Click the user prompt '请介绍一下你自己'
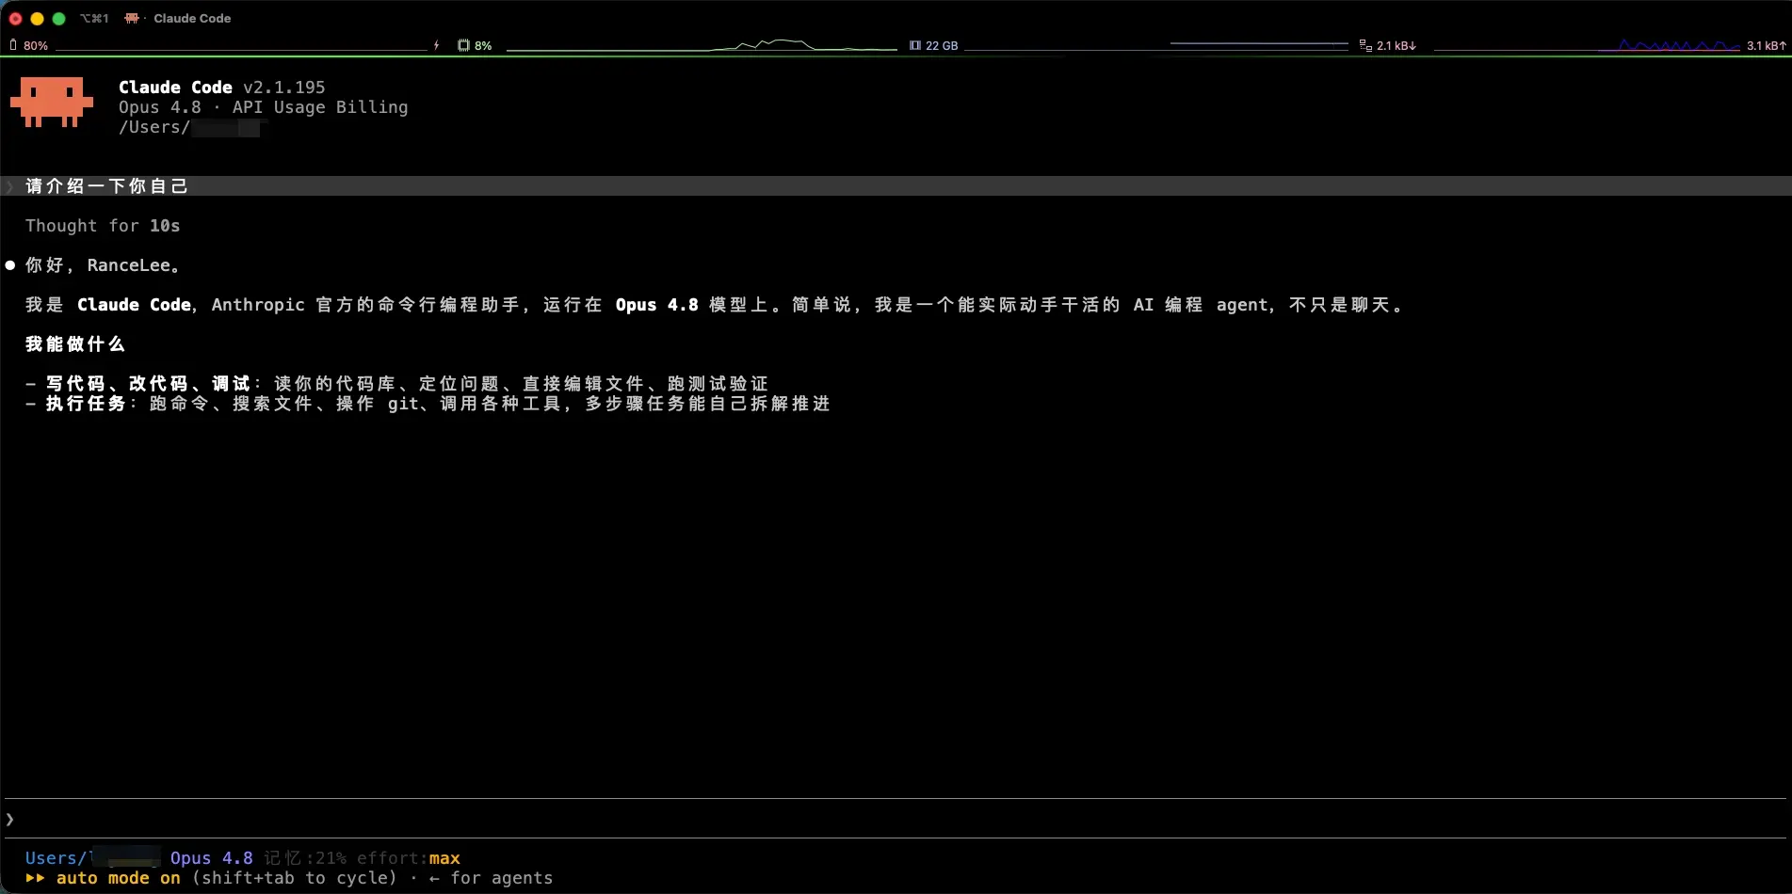The height and width of the screenshot is (894, 1792). (106, 186)
